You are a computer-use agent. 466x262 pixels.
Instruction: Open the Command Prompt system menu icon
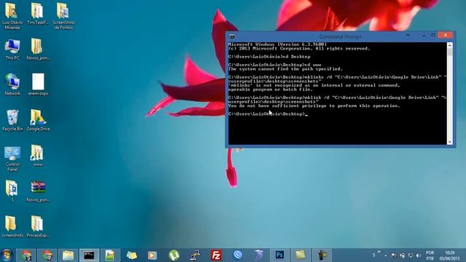(232, 37)
